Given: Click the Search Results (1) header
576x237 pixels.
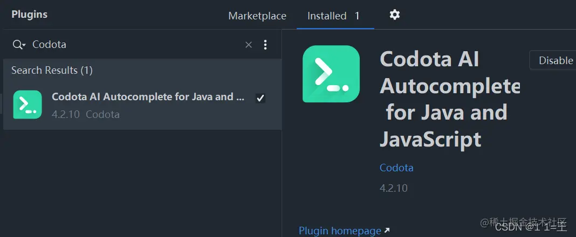Looking at the screenshot, I should pyautogui.click(x=52, y=70).
